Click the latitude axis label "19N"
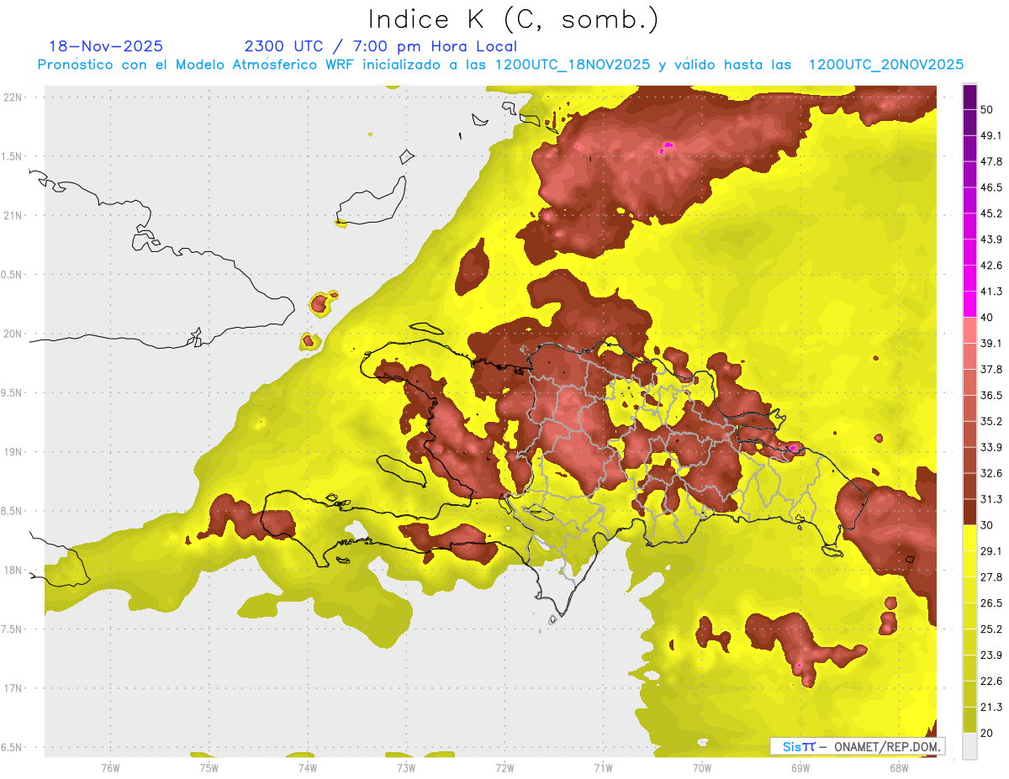 tap(13, 452)
